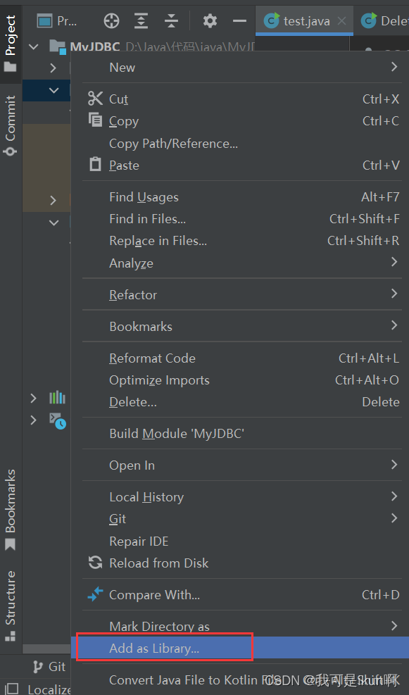The image size is (409, 695).
Task: Open the Bookmarks tool window sidebar tab
Action: [x=10, y=510]
